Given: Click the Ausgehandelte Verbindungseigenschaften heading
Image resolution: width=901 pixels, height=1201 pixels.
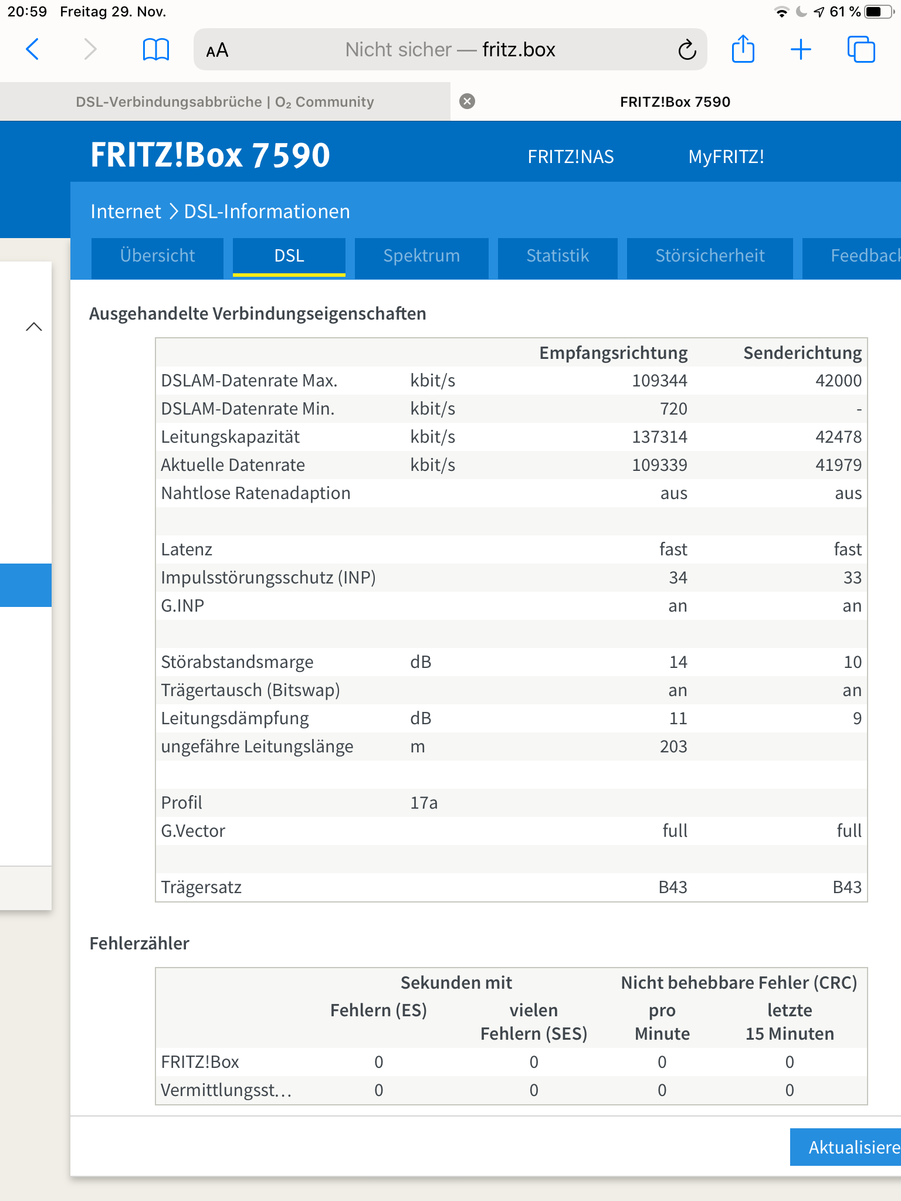Looking at the screenshot, I should click(x=258, y=314).
